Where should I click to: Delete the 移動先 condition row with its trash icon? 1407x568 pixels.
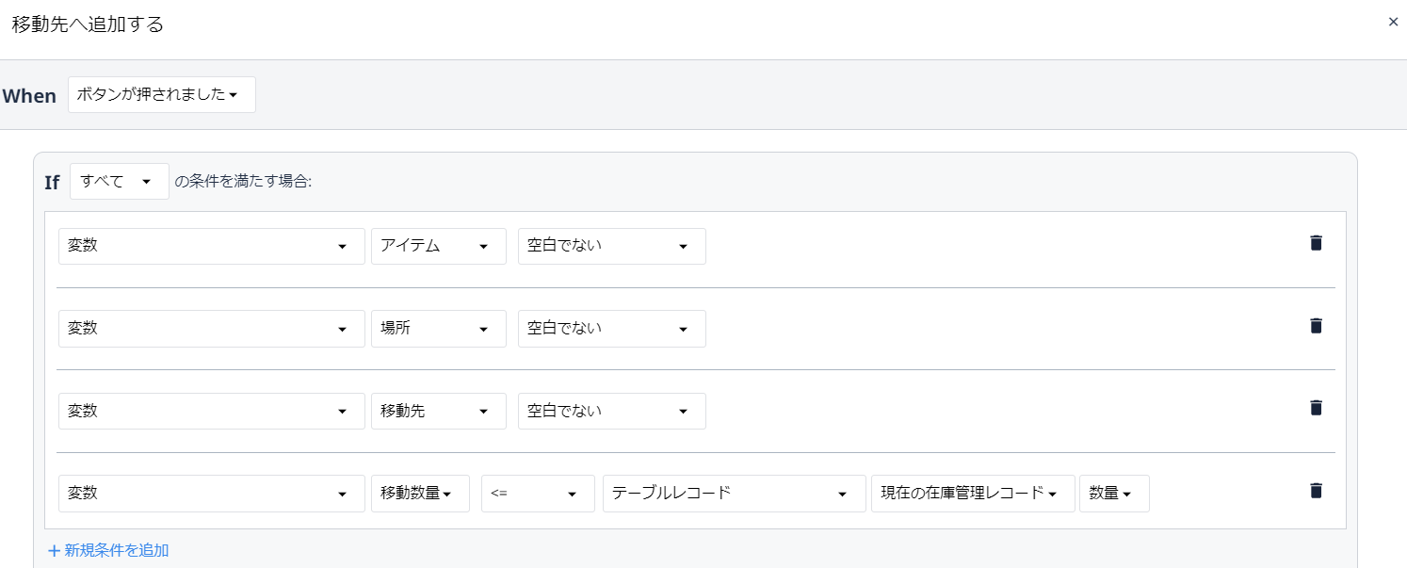pos(1316,408)
